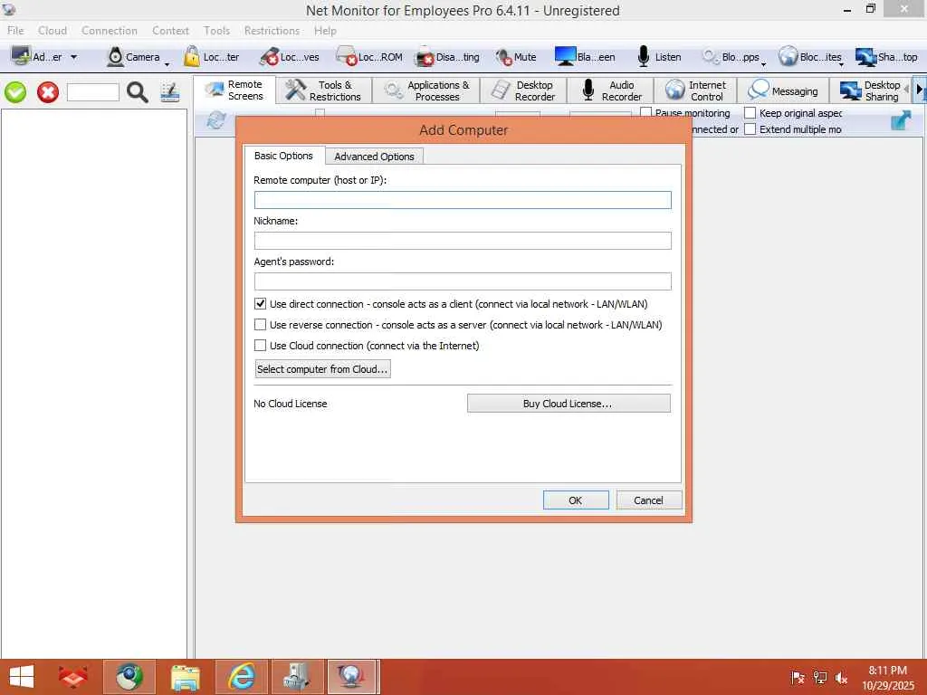Enable Use reverse connection checkbox
The height and width of the screenshot is (695, 927).
pos(260,325)
